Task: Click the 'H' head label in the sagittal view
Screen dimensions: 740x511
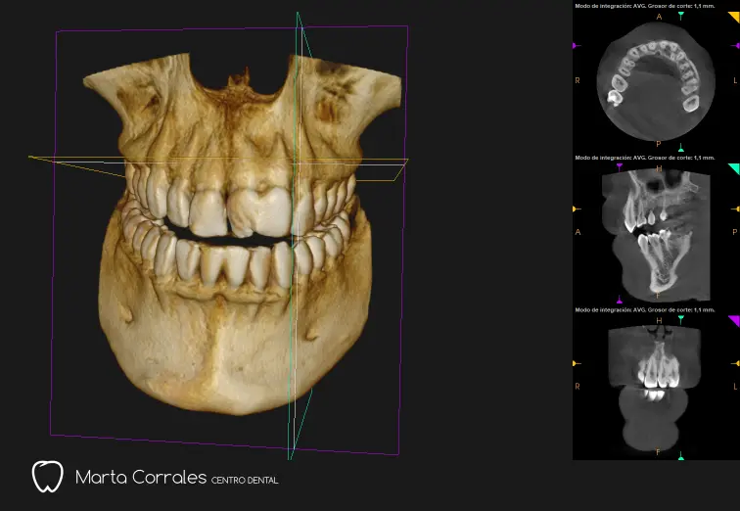Action: coord(660,169)
